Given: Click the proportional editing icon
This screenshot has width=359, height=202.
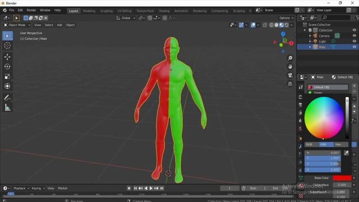Looking at the screenshot, I should click(164, 18).
